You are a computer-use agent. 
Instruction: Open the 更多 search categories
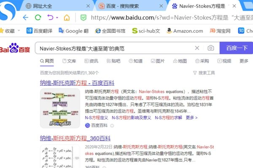coord(244,61)
